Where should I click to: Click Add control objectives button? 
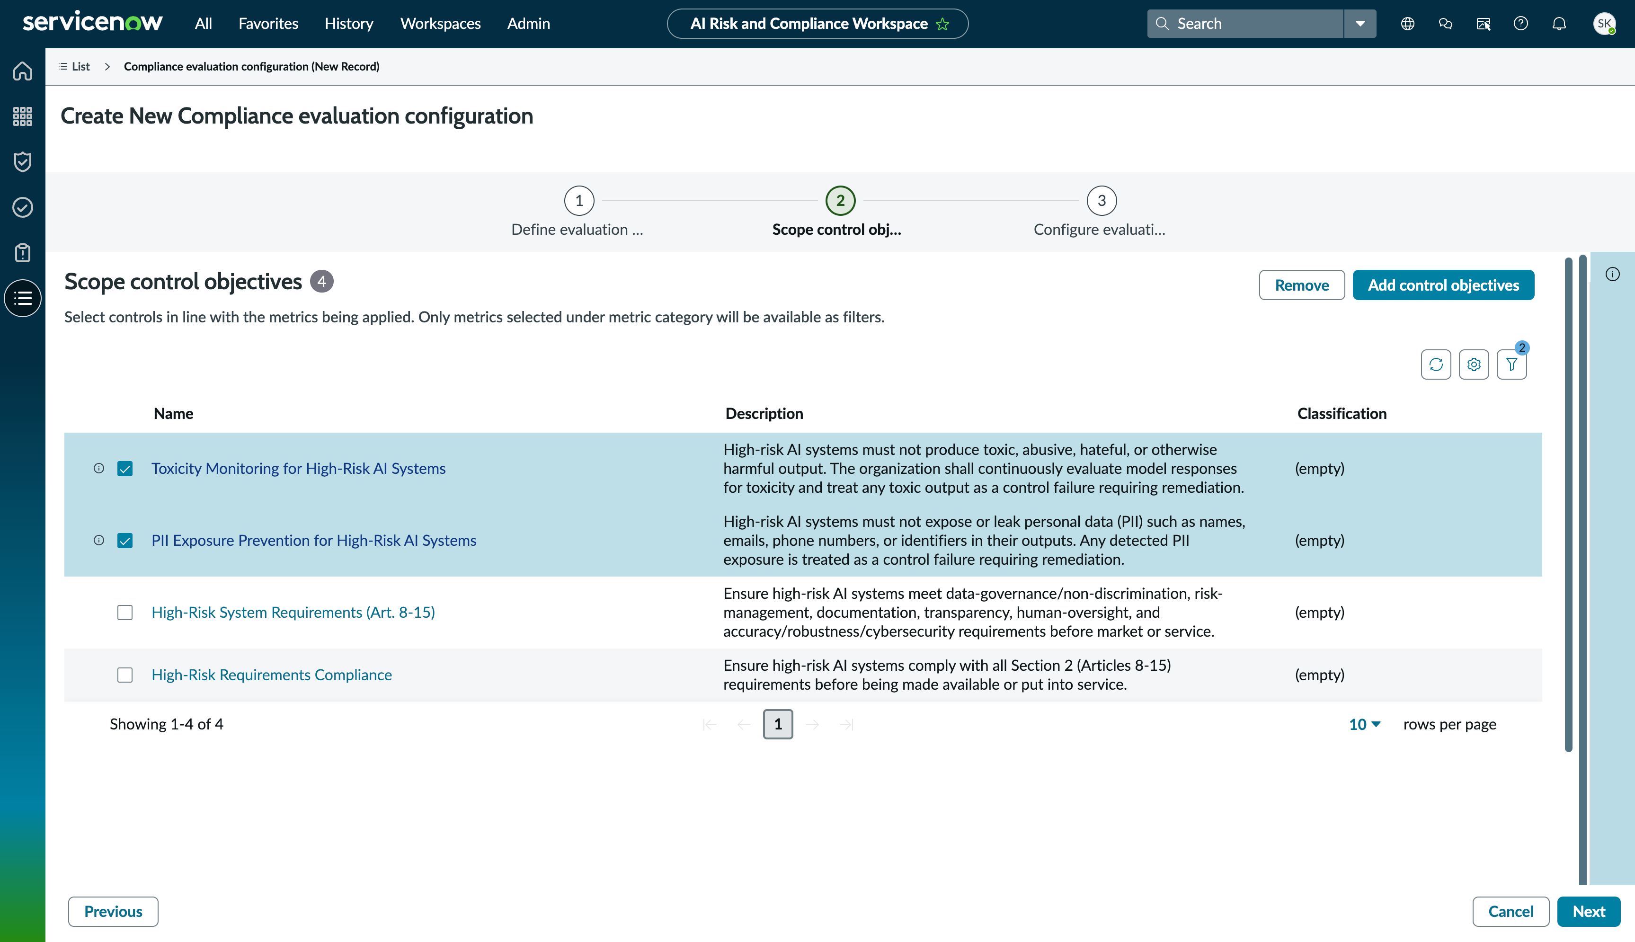click(x=1443, y=285)
